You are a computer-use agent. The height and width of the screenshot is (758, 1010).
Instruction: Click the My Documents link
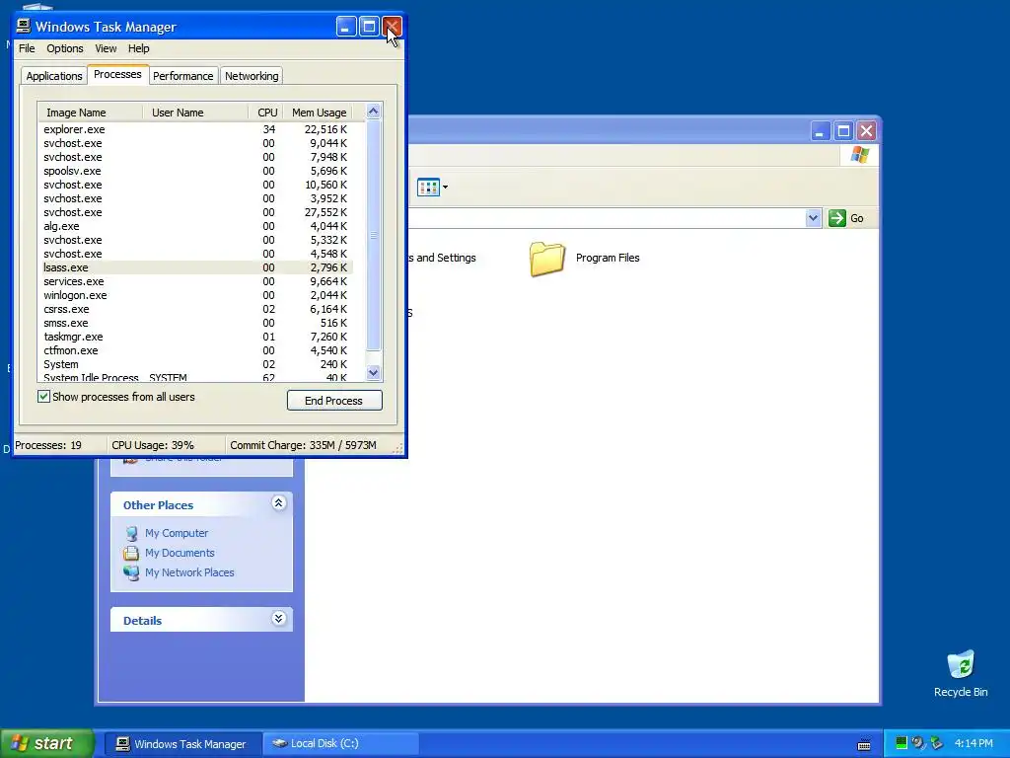pos(180,553)
